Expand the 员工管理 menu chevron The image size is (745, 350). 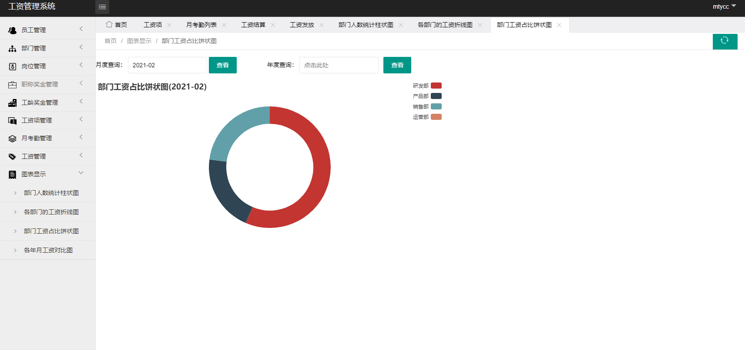[81, 29]
